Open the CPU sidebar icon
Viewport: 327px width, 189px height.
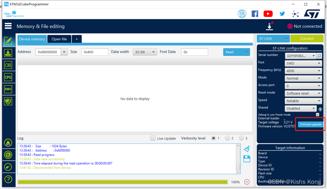point(8,77)
